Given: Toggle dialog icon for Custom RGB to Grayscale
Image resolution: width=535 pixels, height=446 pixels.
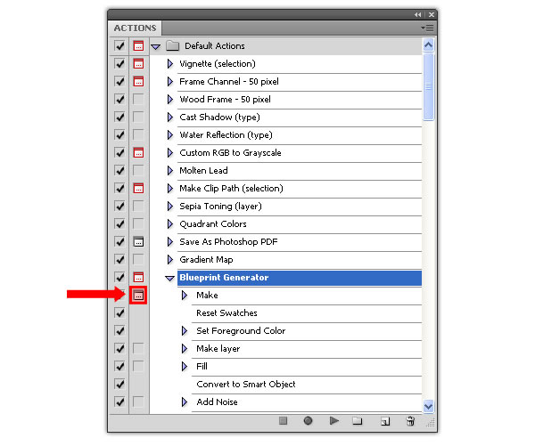Looking at the screenshot, I should point(138,152).
